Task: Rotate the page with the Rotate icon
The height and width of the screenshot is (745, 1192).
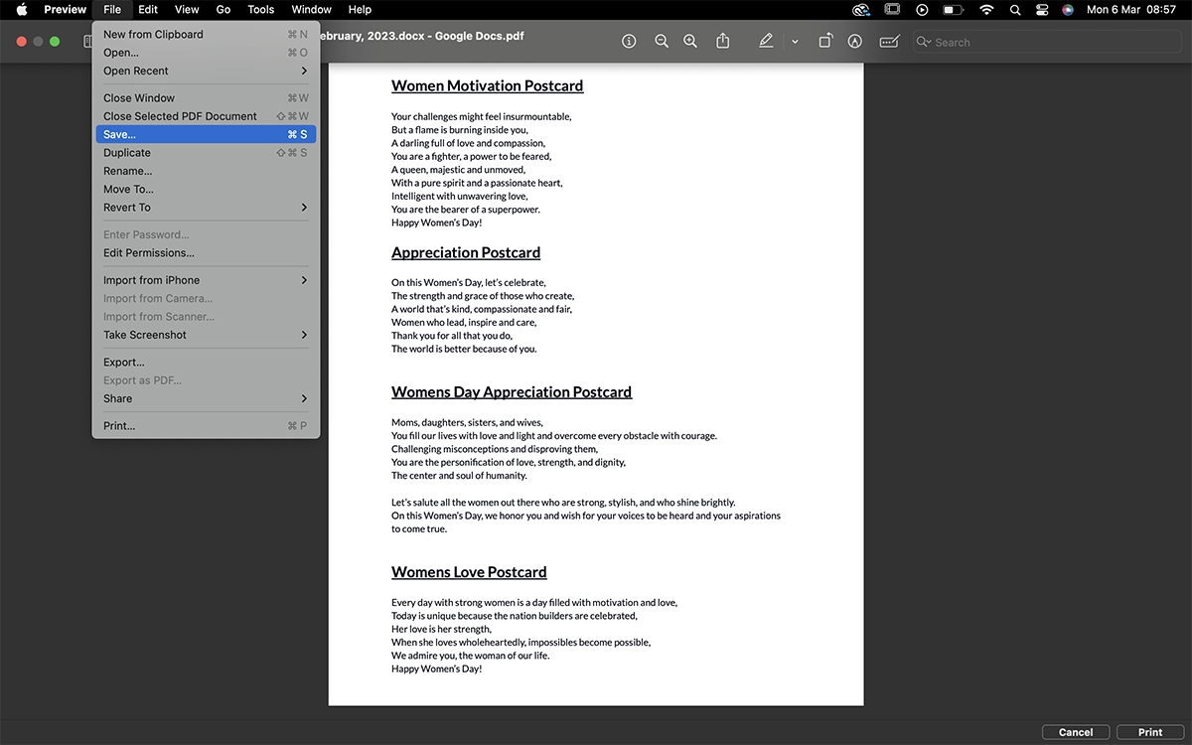Action: click(x=825, y=42)
